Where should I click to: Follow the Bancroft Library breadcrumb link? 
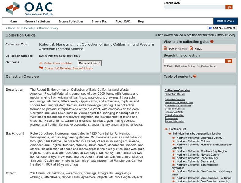click(49, 28)
